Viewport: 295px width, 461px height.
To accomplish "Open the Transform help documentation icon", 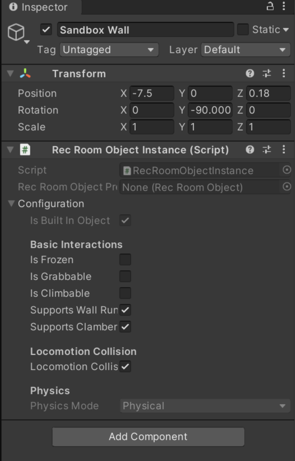I will tap(250, 73).
